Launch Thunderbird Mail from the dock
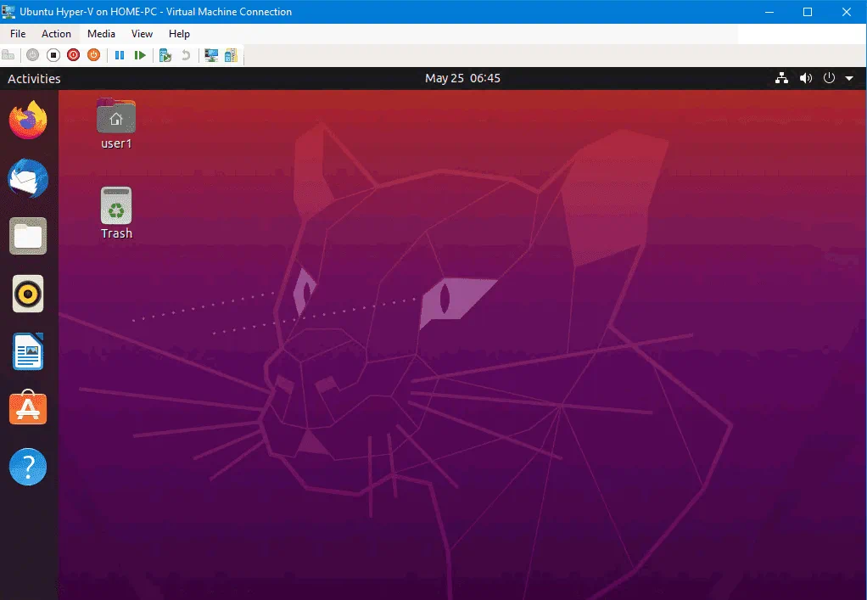Viewport: 867px width, 600px height. [28, 178]
